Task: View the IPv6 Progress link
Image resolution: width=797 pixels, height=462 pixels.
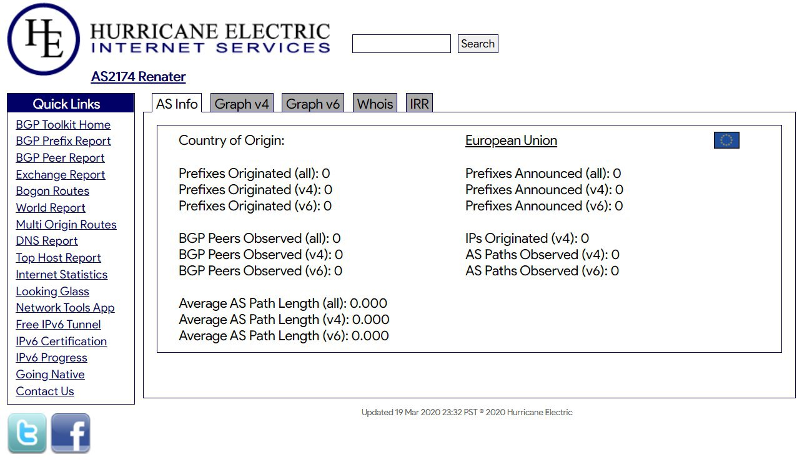Action: 51,358
